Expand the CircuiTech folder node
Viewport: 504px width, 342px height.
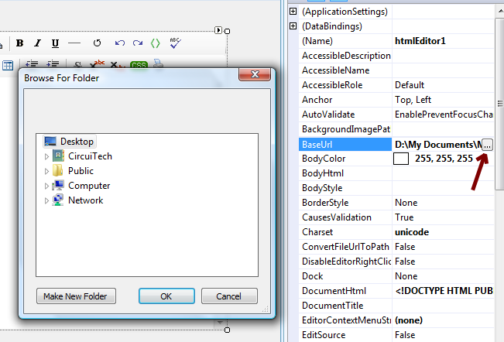coord(46,156)
